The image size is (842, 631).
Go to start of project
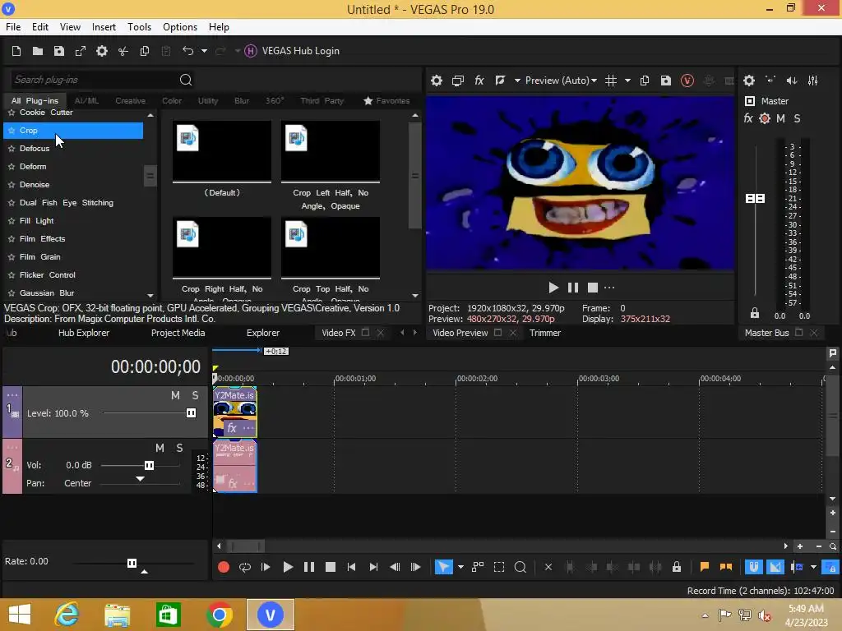(x=351, y=567)
